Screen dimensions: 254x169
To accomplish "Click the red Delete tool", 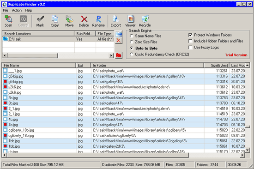I will (x=84, y=21).
